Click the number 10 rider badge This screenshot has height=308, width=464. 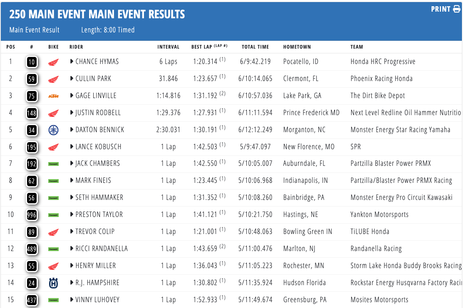coord(32,62)
